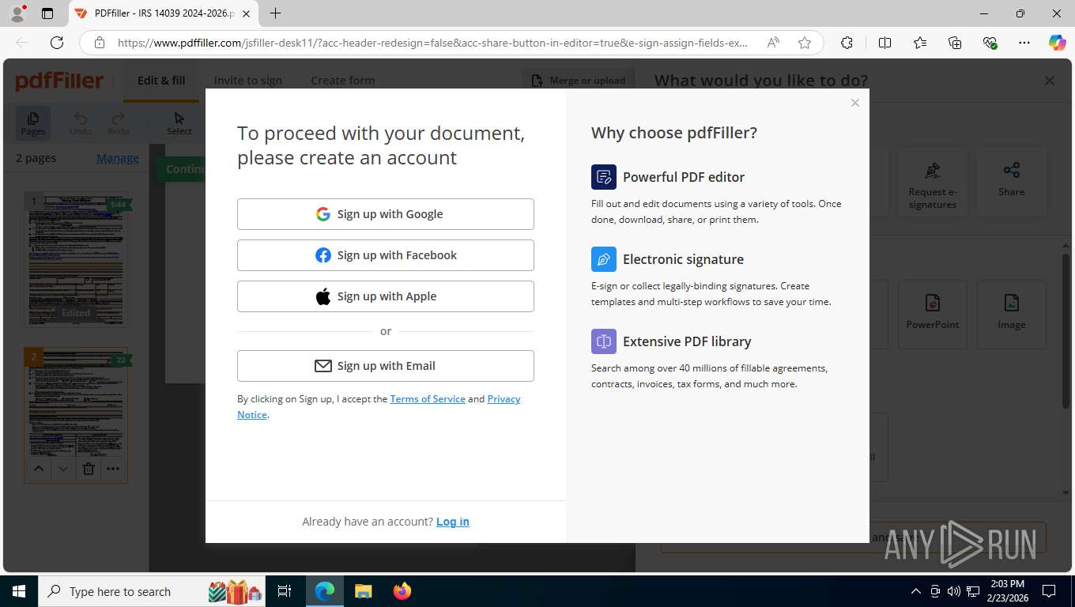Open File Explorer from the taskbar

click(363, 591)
